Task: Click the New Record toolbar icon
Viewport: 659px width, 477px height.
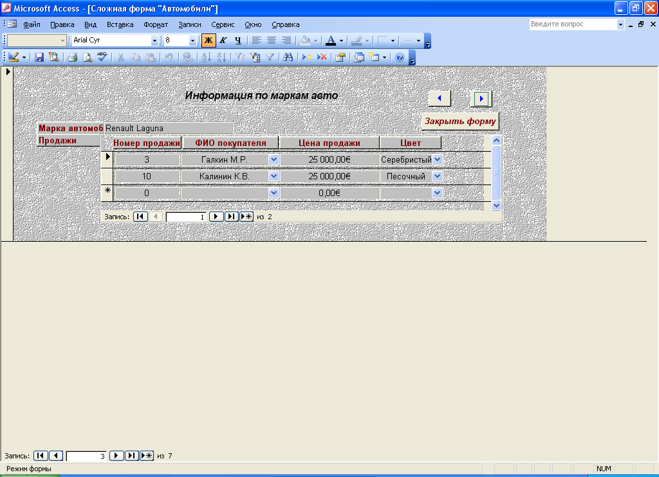Action: 307,57
